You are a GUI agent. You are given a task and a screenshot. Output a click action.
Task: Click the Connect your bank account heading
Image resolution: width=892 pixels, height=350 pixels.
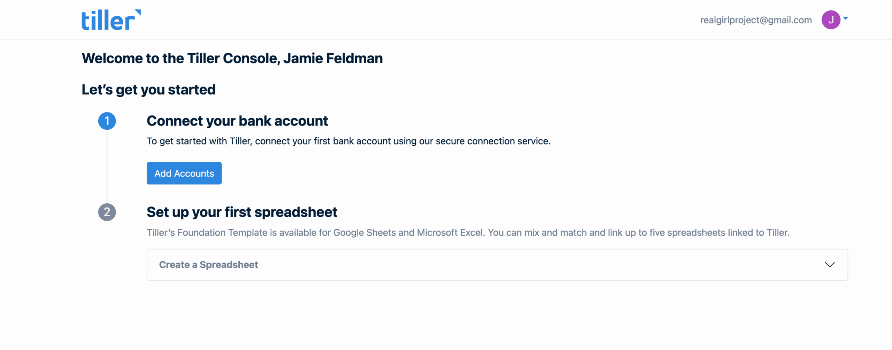(x=237, y=121)
